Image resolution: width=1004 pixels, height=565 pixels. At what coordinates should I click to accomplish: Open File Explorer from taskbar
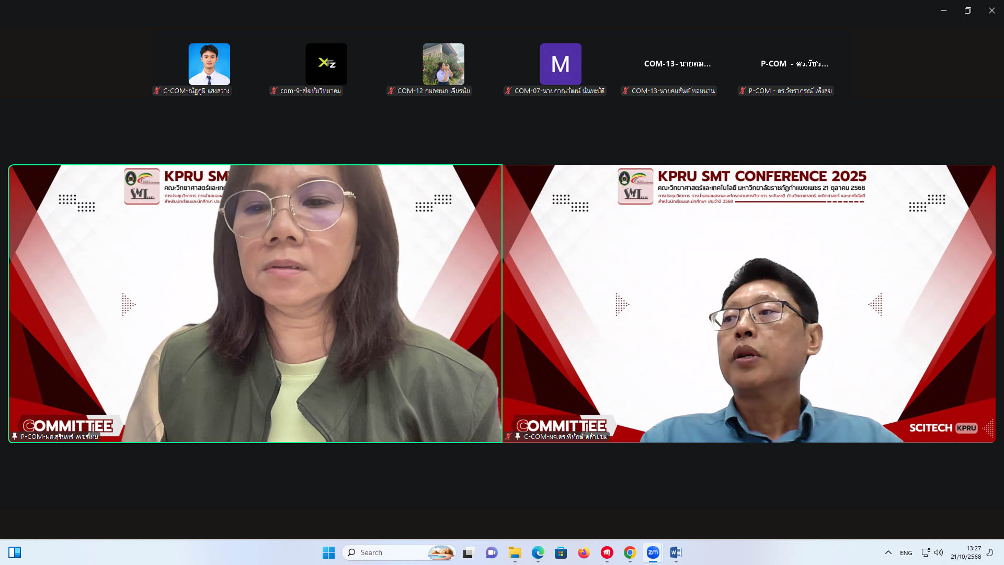515,552
